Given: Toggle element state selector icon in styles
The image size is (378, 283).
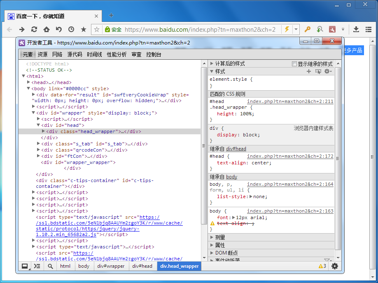Looking at the screenshot, I should point(318,71).
